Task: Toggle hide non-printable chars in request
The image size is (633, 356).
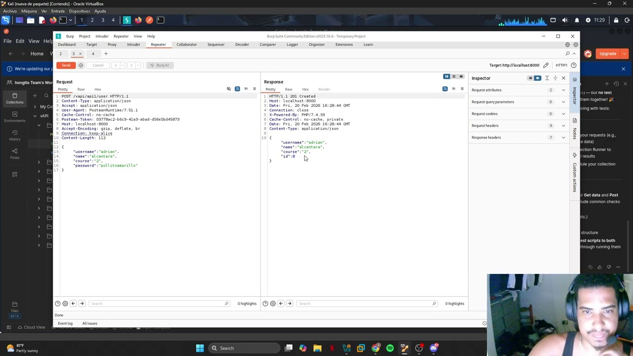Action: [x=228, y=89]
